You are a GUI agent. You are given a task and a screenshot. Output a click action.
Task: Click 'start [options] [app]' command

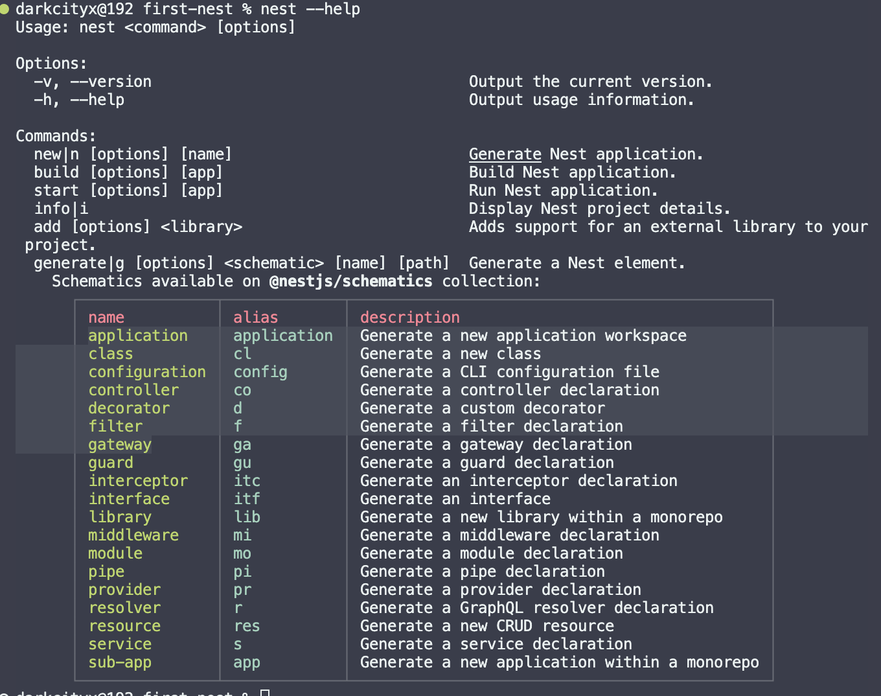pos(128,191)
